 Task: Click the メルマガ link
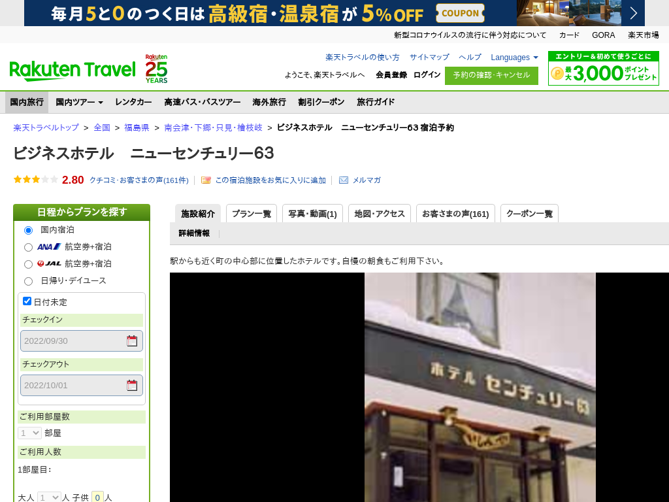click(367, 180)
